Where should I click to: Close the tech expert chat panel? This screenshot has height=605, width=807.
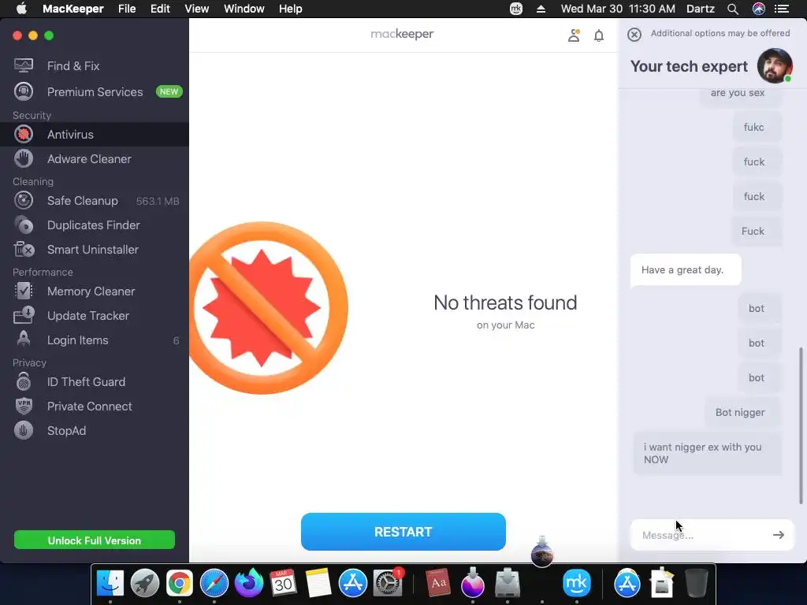(x=634, y=35)
